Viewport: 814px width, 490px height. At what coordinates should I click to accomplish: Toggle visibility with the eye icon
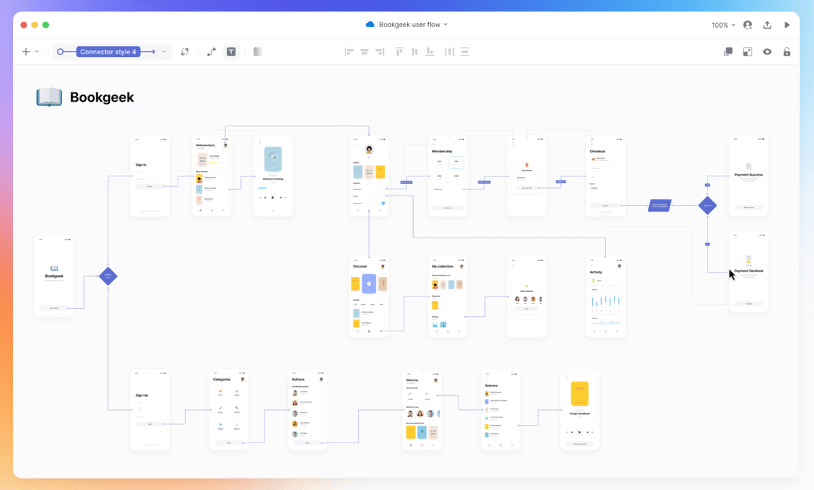767,52
